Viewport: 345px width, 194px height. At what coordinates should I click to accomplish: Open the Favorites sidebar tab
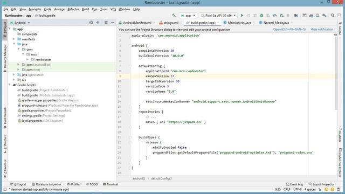[x=5, y=169]
